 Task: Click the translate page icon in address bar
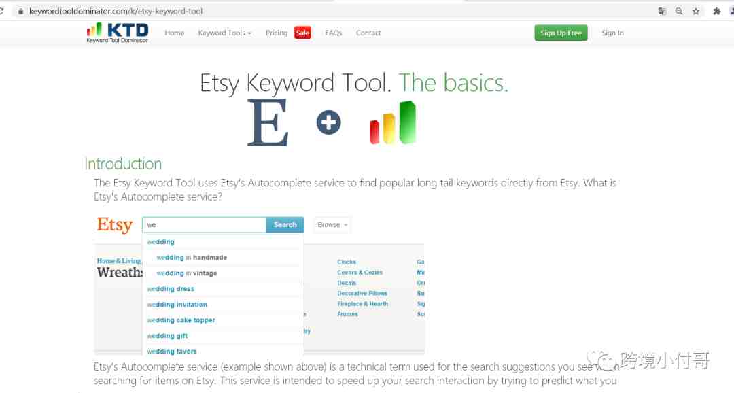(662, 12)
